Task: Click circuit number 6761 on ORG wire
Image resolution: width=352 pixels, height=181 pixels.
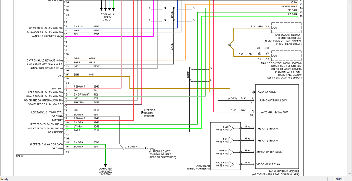Action: pyautogui.click(x=92, y=58)
